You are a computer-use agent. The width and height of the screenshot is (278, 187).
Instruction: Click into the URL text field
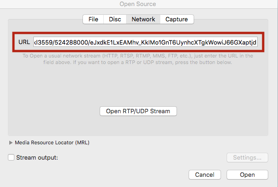[145, 43]
